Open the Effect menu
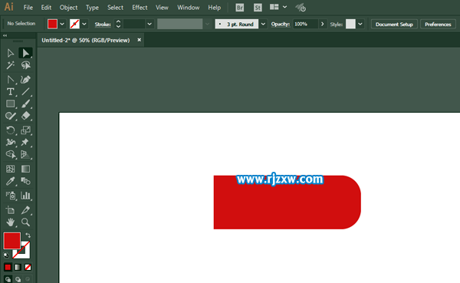 coord(140,8)
